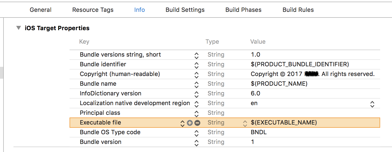Screen dimensions: 392x152
Task: Edit the Bundle versions string value 1.0
Action: (255, 55)
